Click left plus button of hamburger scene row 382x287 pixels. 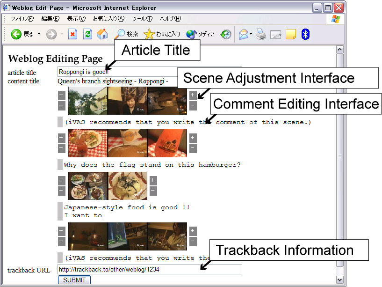[61, 138]
